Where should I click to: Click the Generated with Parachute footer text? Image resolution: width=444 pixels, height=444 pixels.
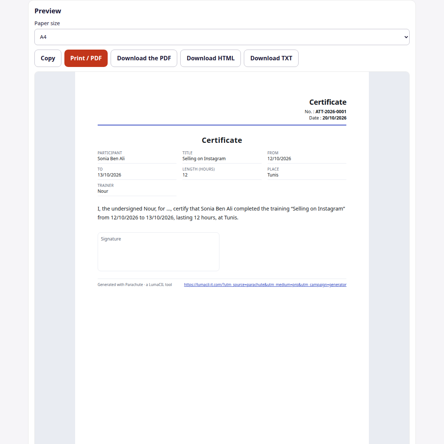[x=135, y=285]
